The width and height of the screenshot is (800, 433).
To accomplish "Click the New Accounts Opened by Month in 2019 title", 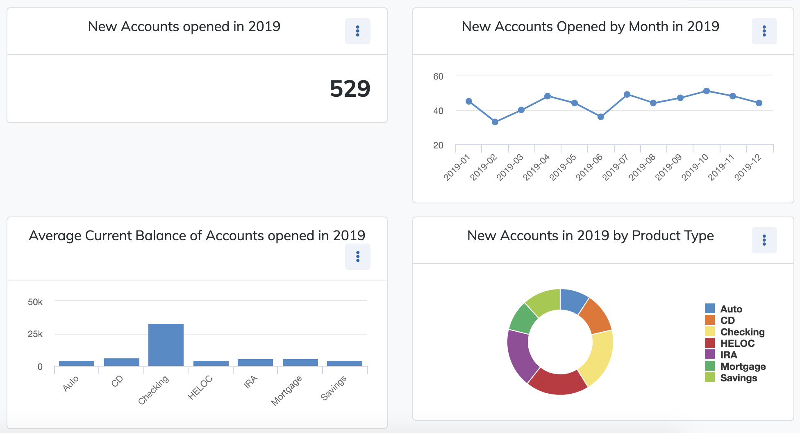I will 590,27.
